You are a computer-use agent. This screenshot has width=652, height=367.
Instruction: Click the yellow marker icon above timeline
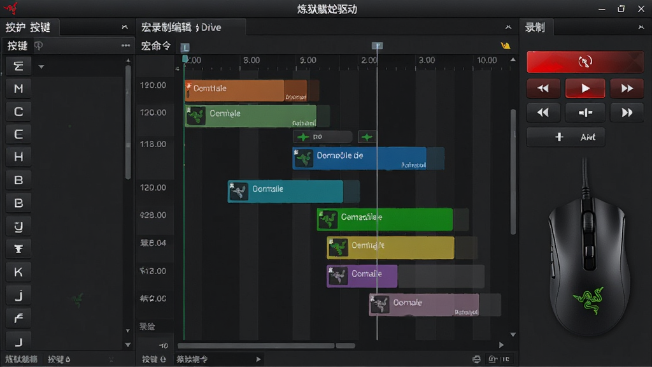click(505, 45)
